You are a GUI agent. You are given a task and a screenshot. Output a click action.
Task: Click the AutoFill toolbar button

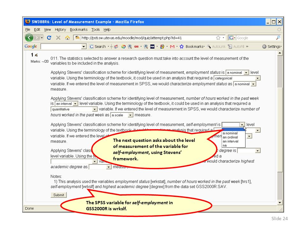click(236, 46)
